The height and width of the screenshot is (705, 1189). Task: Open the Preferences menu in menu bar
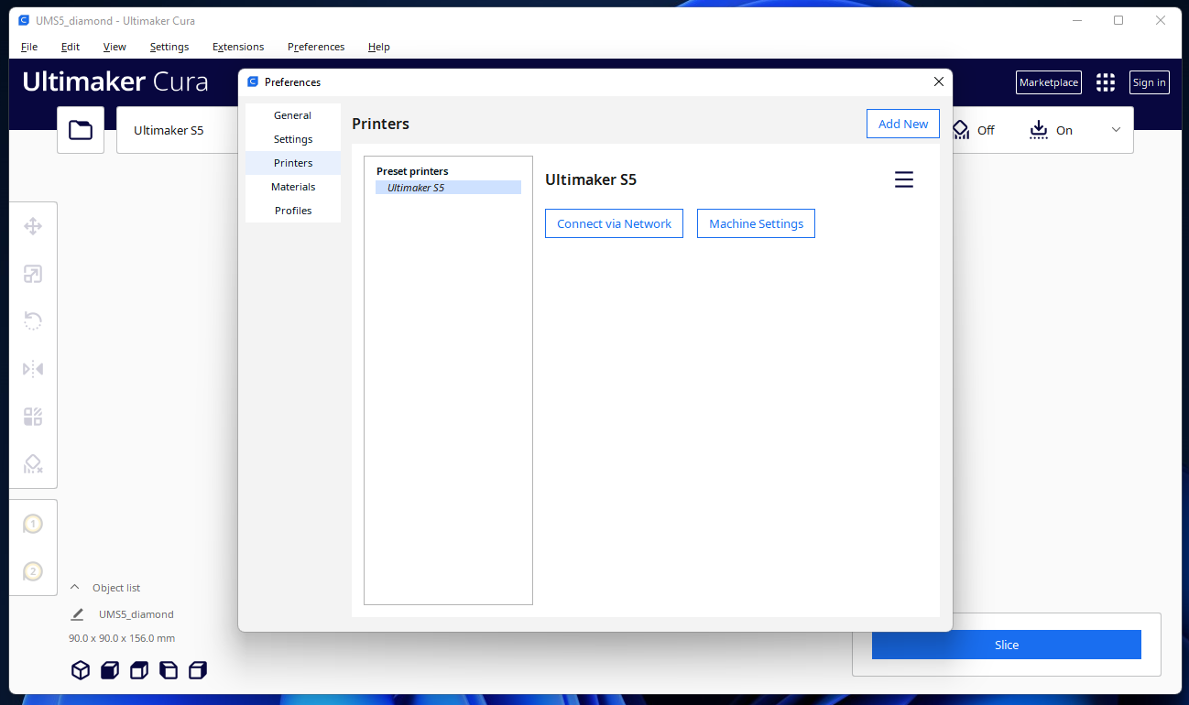point(316,47)
